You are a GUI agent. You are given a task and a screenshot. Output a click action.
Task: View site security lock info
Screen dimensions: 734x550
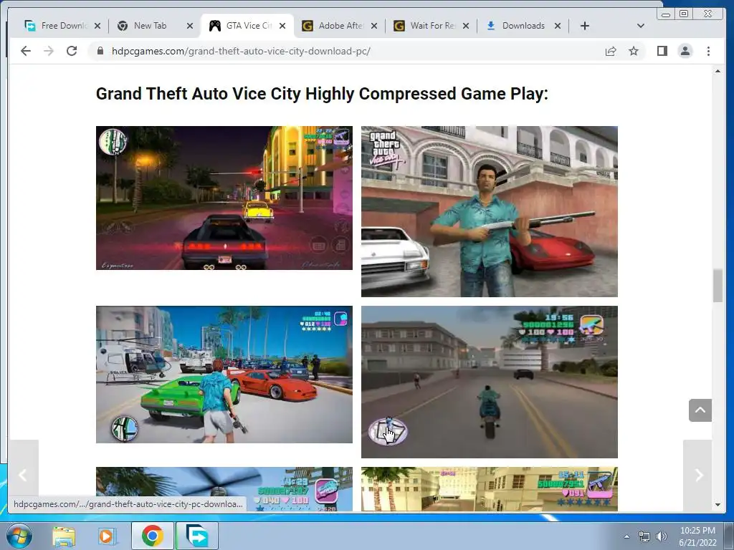pyautogui.click(x=100, y=51)
